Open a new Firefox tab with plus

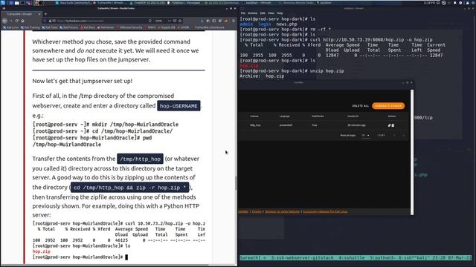(45, 14)
